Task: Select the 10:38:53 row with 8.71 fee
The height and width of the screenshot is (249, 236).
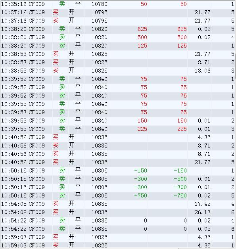Action: (x=118, y=62)
